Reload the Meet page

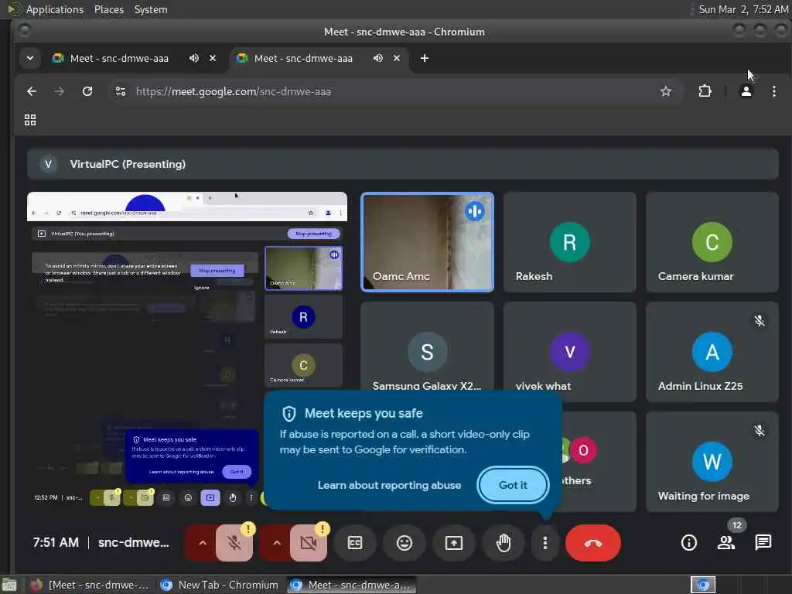87,91
